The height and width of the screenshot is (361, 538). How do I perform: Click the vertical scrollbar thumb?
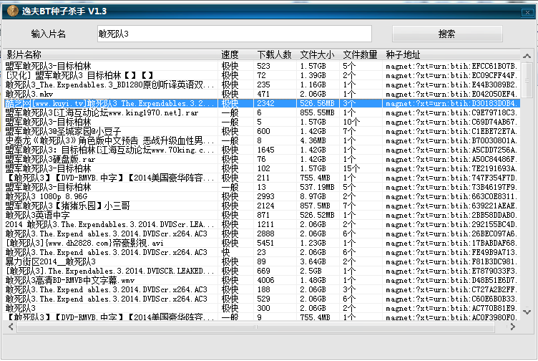(x=527, y=80)
